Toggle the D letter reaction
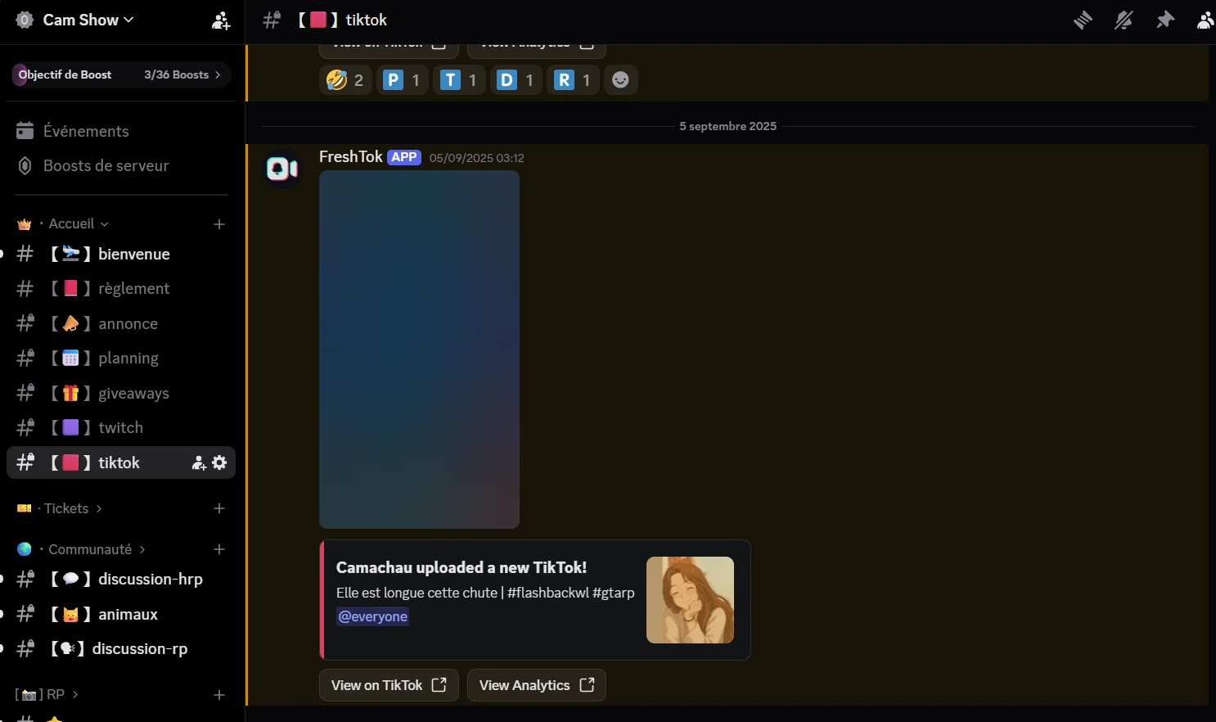 516,79
